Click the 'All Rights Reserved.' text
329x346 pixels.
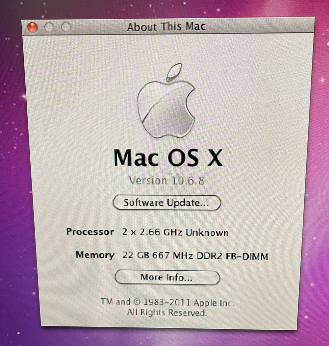tap(167, 313)
